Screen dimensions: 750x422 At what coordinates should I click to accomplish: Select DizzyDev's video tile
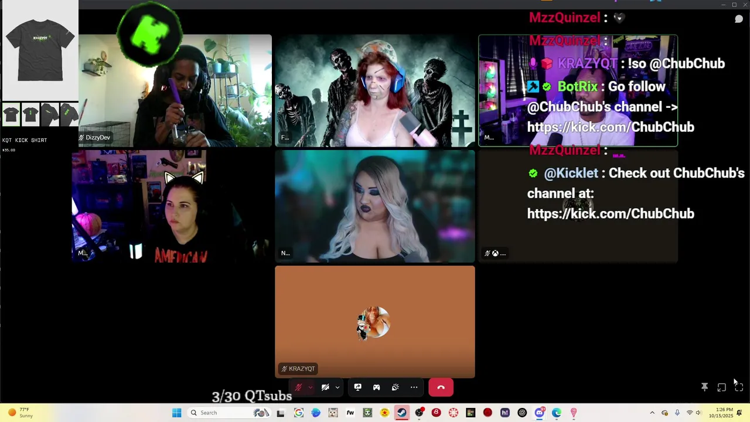click(x=175, y=90)
